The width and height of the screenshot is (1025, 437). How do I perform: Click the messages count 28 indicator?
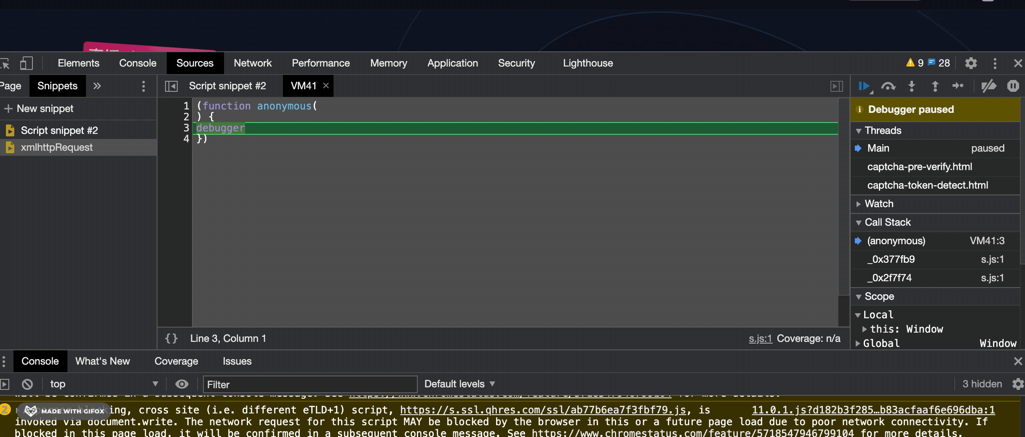point(939,63)
